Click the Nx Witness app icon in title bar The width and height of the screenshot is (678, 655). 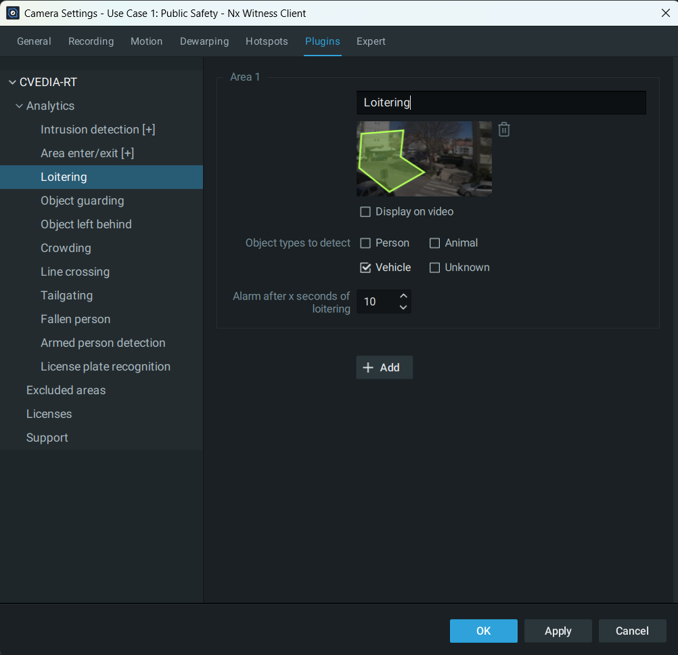point(13,13)
